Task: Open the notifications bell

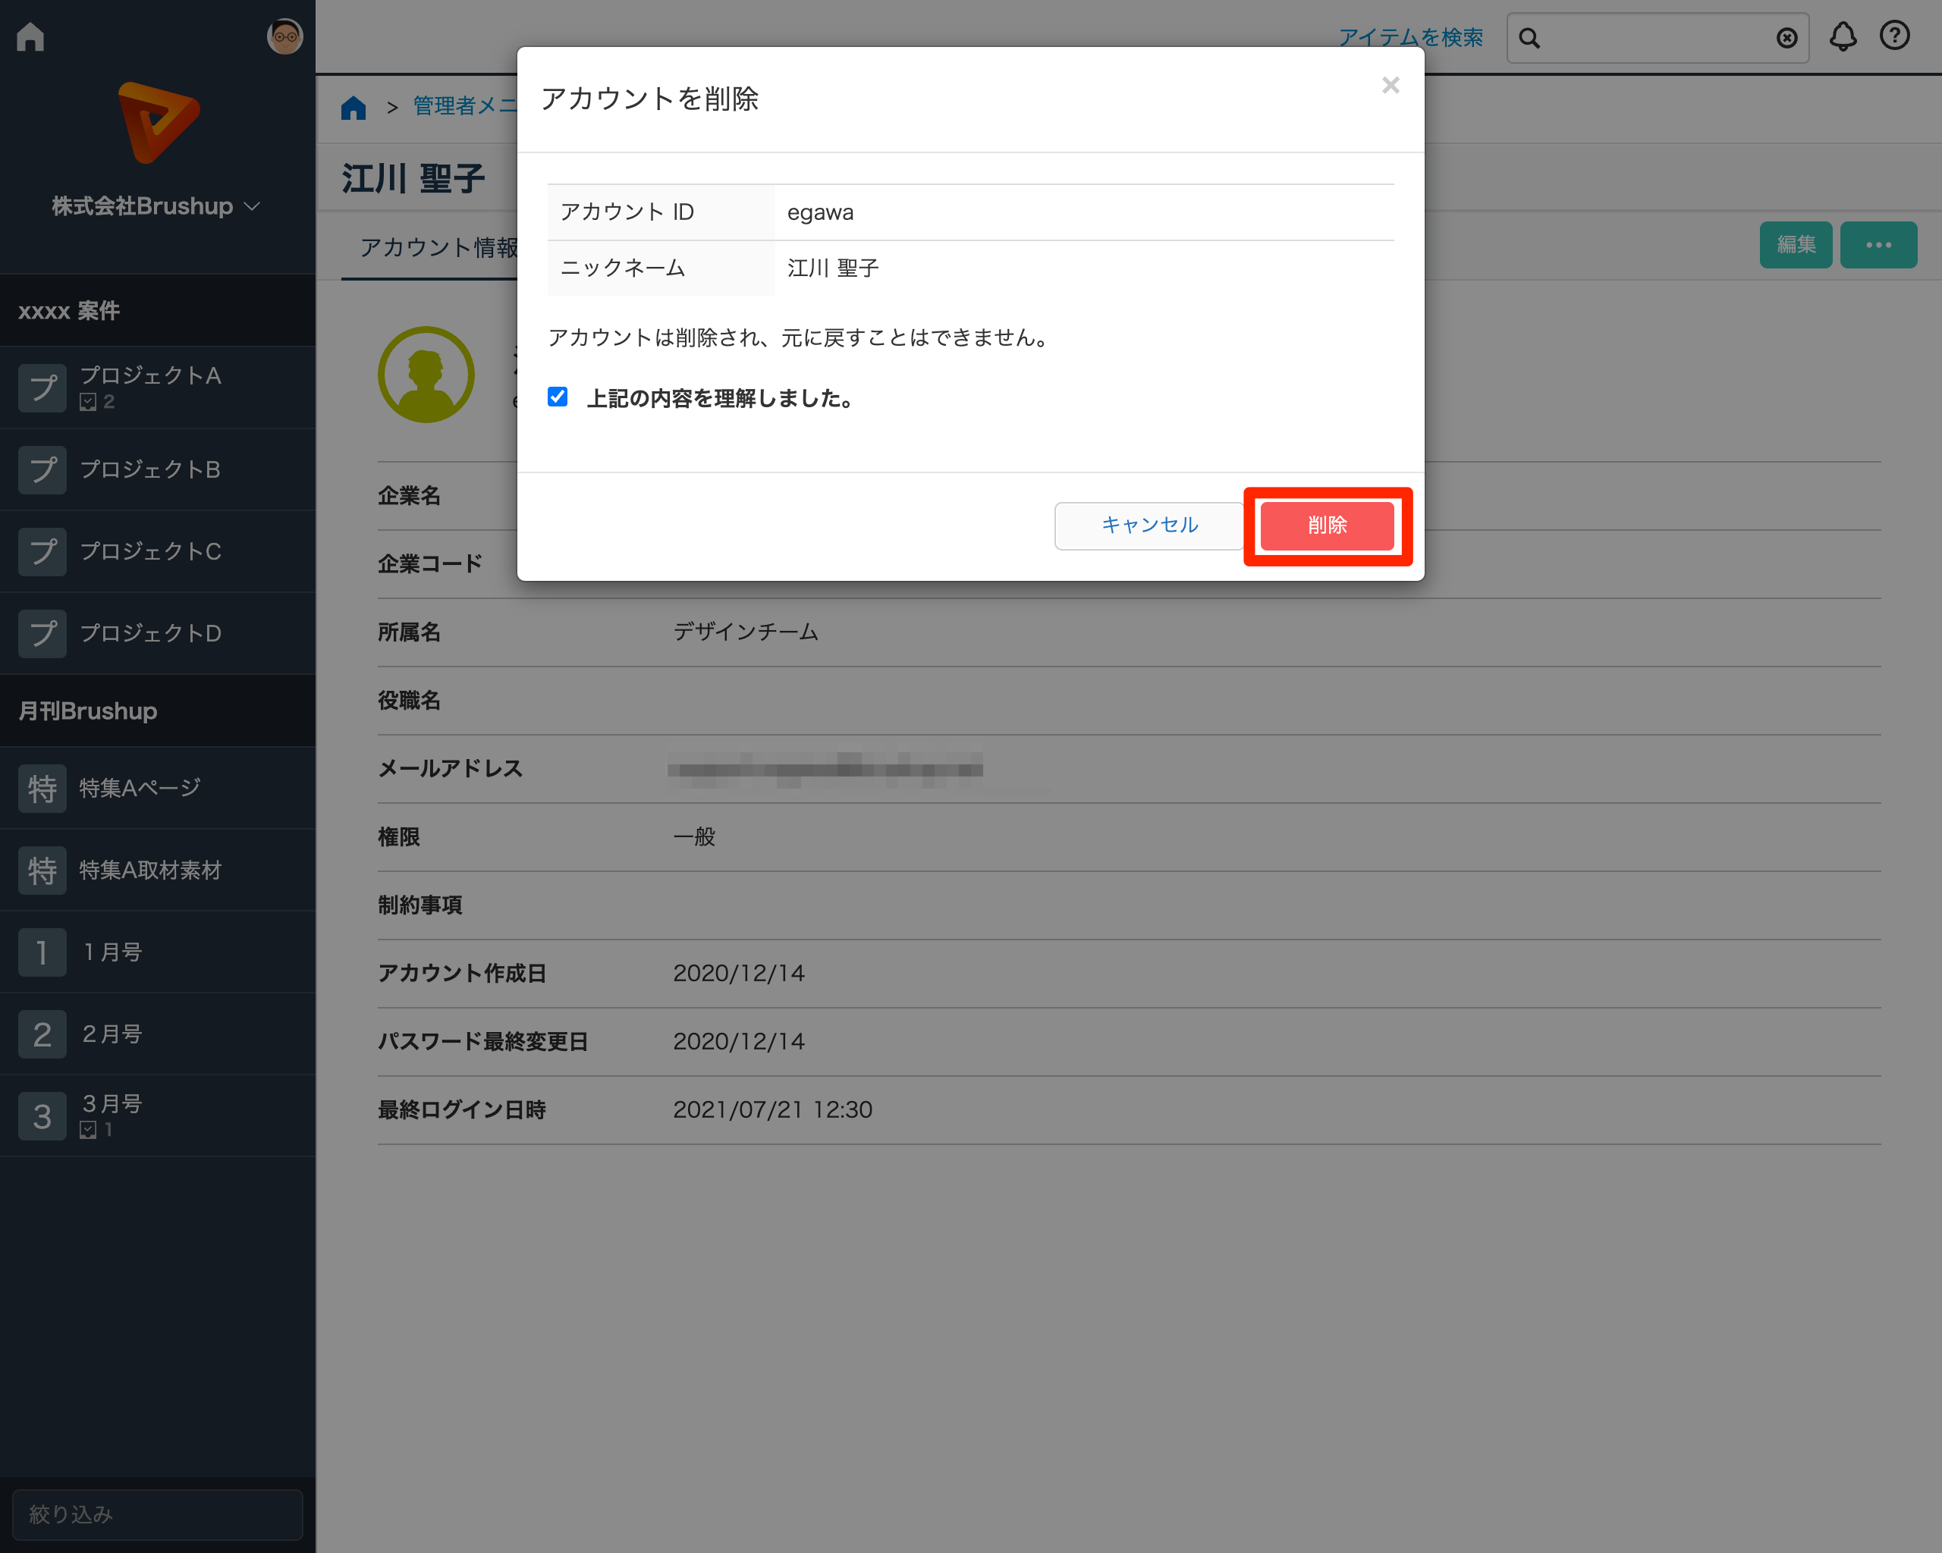Action: pyautogui.click(x=1842, y=37)
